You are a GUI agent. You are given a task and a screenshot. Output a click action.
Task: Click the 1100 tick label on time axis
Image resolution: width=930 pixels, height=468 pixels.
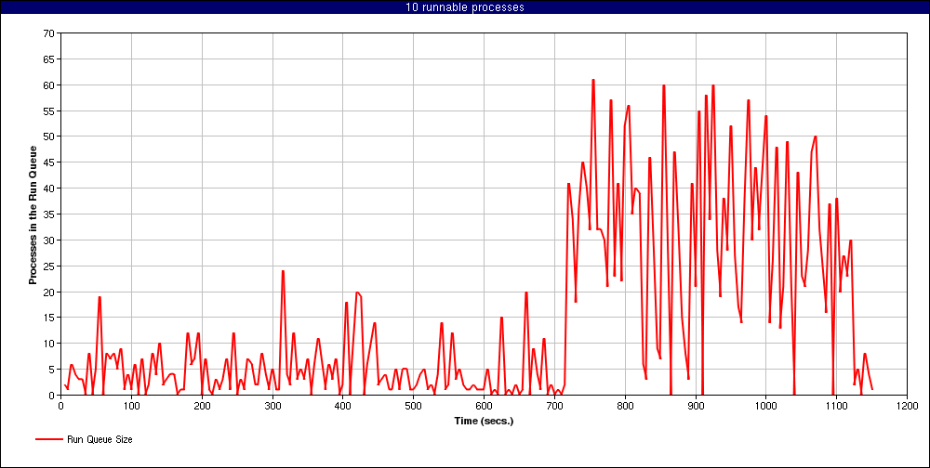pyautogui.click(x=836, y=406)
